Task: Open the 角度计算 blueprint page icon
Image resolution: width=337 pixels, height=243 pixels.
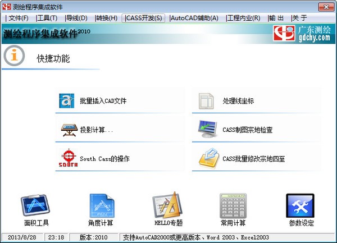Action: (102, 205)
